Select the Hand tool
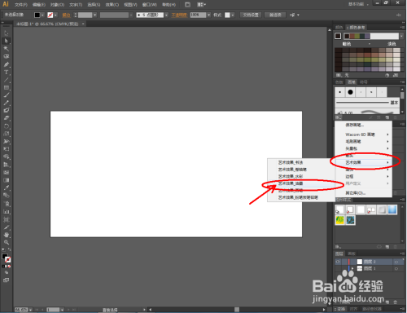This screenshot has height=313, width=407. (x=7, y=235)
